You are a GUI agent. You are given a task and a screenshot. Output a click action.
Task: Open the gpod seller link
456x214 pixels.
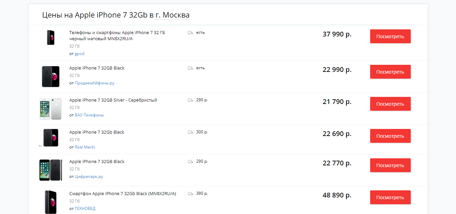[x=79, y=53]
